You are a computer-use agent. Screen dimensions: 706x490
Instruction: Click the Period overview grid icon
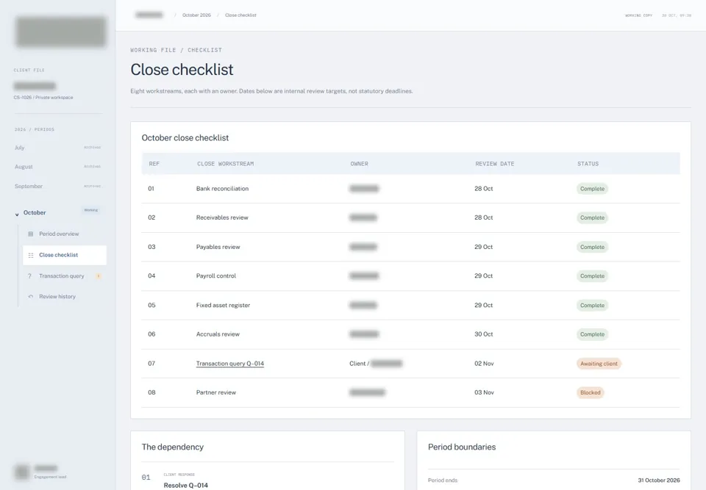(x=31, y=234)
